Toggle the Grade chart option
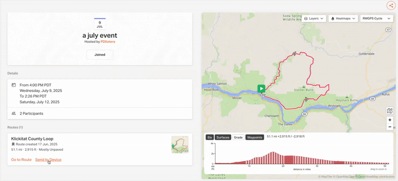Viewport: 398px width, 181px height. (238, 137)
